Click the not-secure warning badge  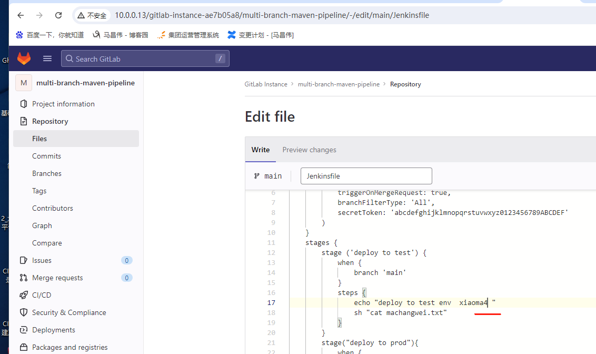click(92, 15)
